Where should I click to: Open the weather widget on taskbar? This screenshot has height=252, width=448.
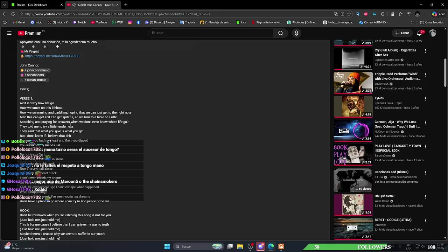(19, 246)
